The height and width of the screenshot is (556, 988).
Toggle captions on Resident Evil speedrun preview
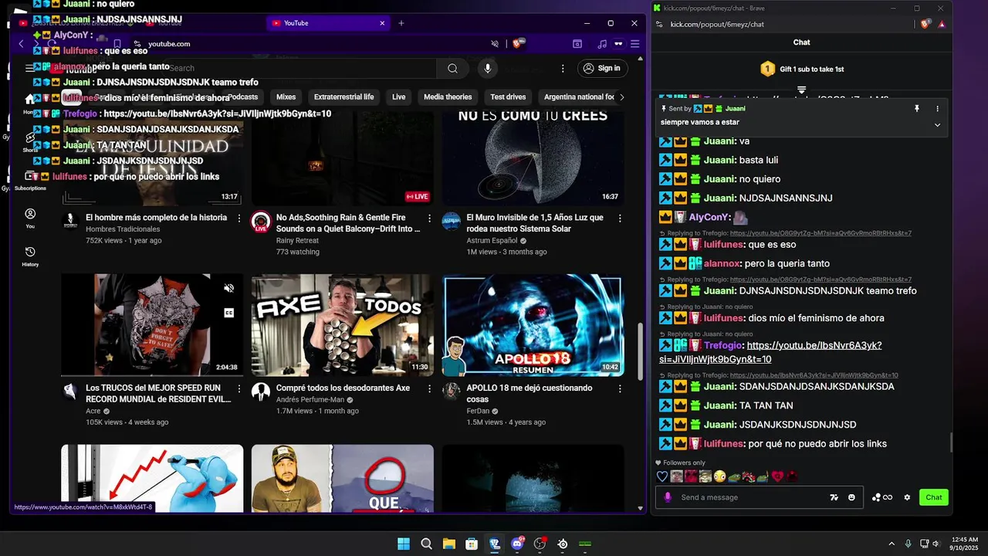[x=228, y=313]
